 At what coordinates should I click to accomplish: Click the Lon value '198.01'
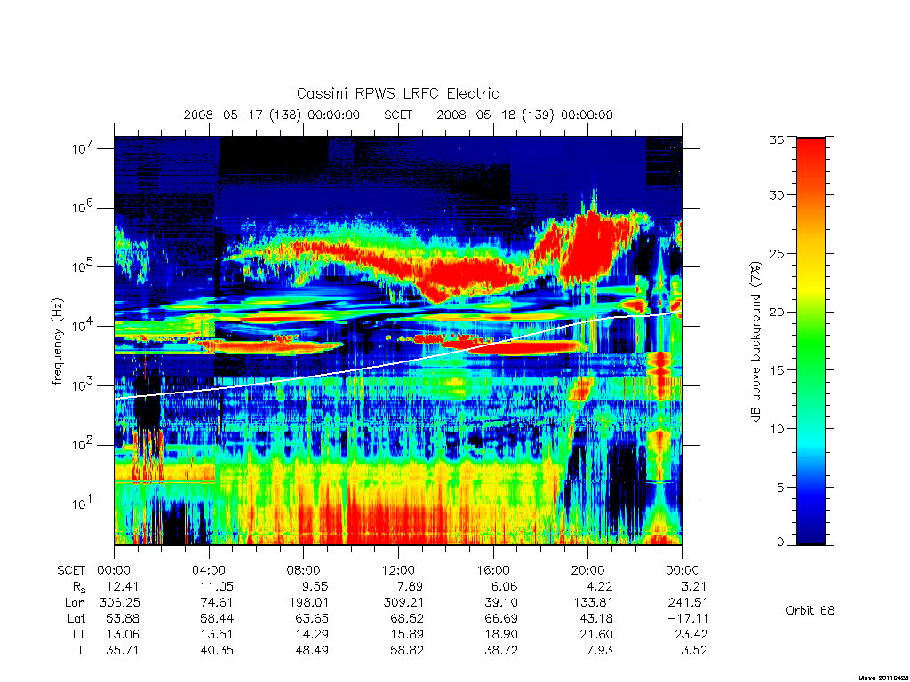click(308, 603)
